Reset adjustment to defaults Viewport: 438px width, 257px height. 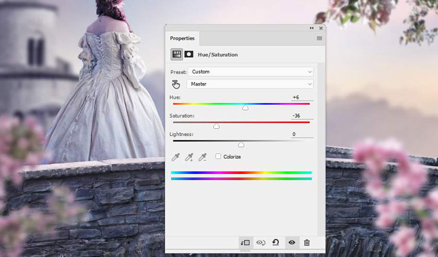coord(275,243)
